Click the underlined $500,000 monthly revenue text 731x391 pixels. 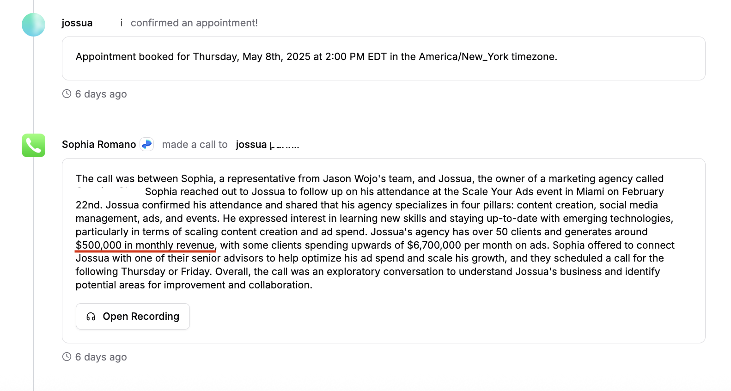145,245
